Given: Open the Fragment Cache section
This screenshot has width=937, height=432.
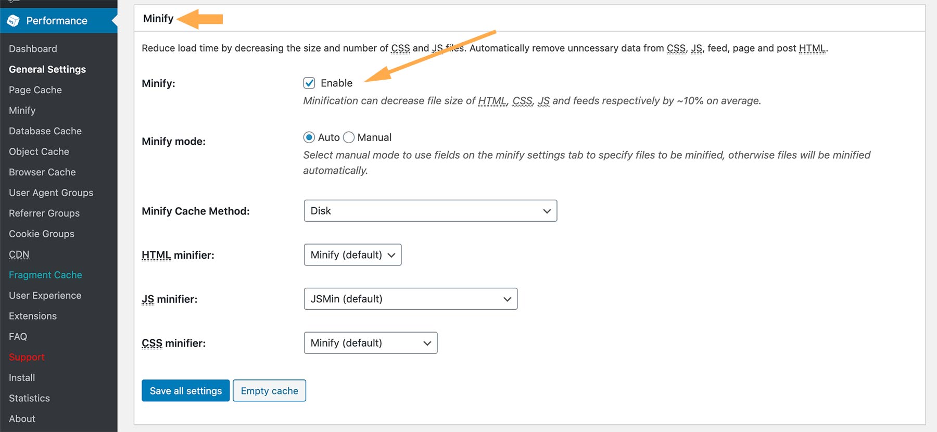Looking at the screenshot, I should pos(45,274).
